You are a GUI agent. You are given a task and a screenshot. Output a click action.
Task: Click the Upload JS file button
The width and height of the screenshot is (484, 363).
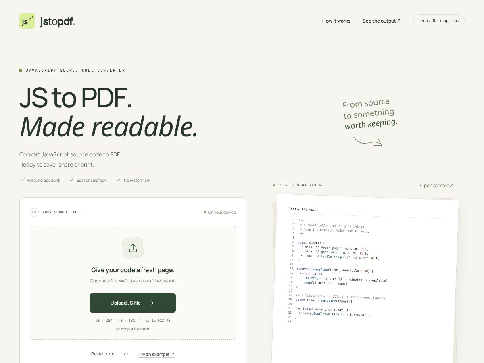pyautogui.click(x=133, y=303)
